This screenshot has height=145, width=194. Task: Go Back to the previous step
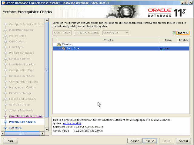pyautogui.click(x=135, y=141)
